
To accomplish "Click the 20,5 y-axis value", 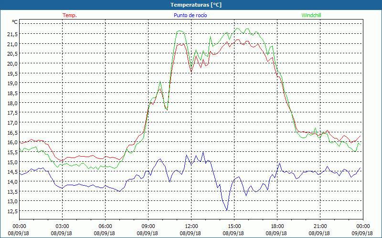I will [x=12, y=54].
